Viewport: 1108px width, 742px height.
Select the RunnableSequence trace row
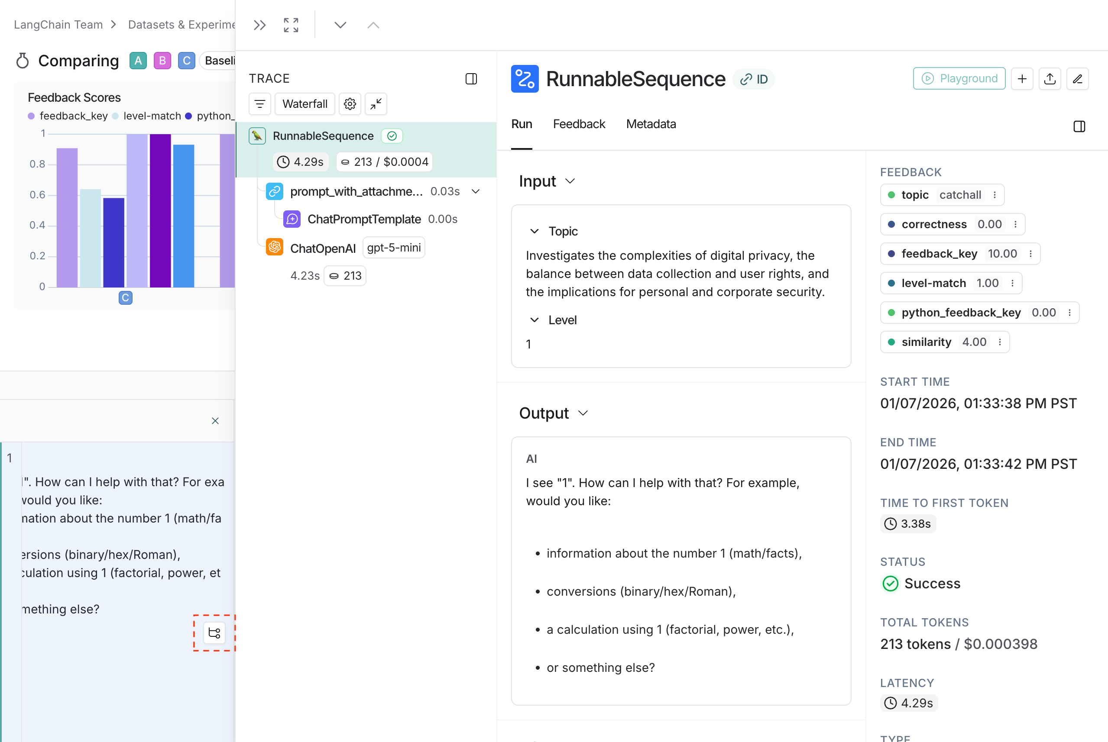(x=366, y=149)
